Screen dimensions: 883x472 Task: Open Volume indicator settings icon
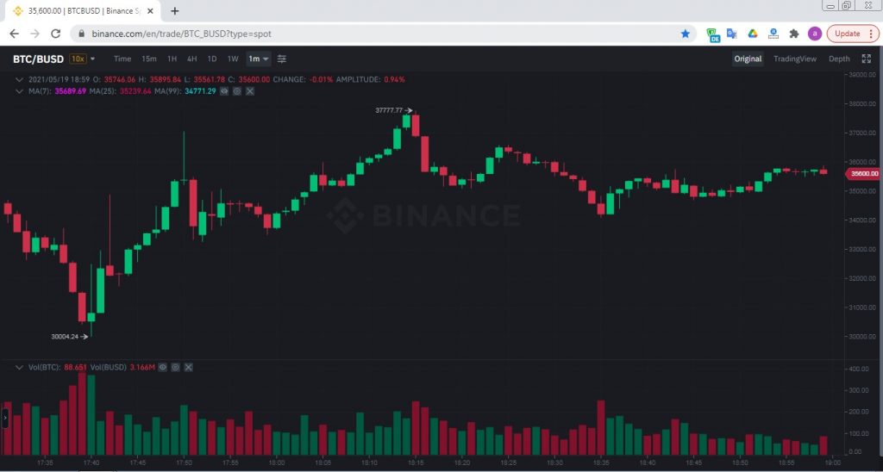(176, 368)
